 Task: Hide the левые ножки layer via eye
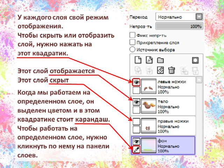click(x=136, y=82)
